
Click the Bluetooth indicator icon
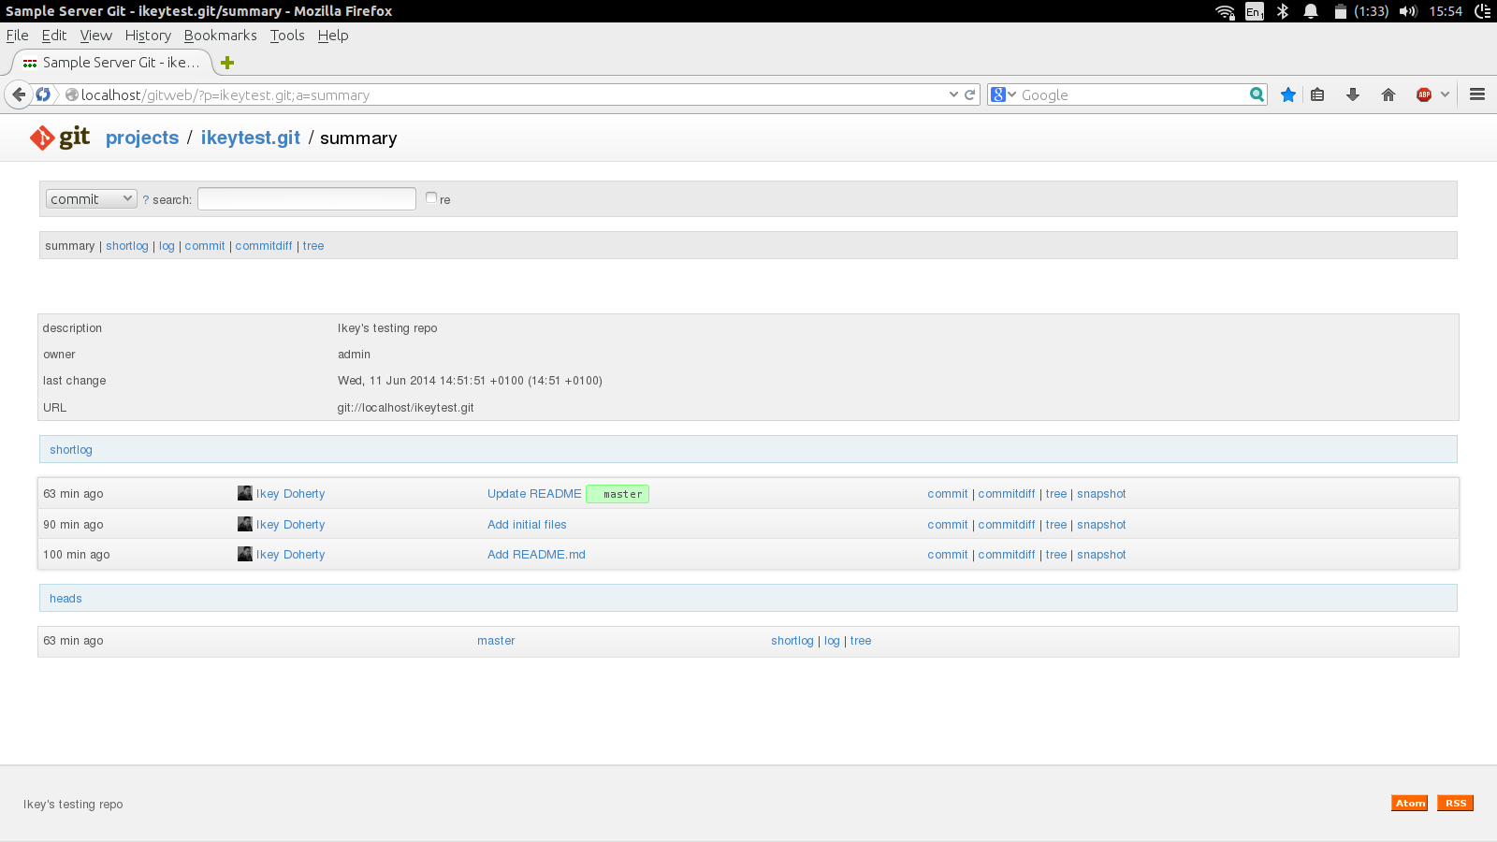click(1283, 11)
